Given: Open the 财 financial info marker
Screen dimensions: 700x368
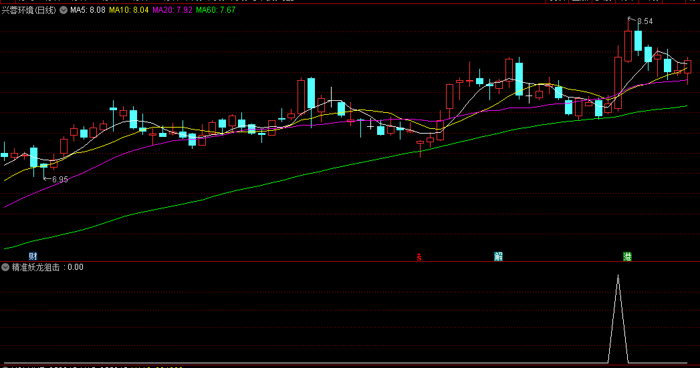Looking at the screenshot, I should (33, 256).
